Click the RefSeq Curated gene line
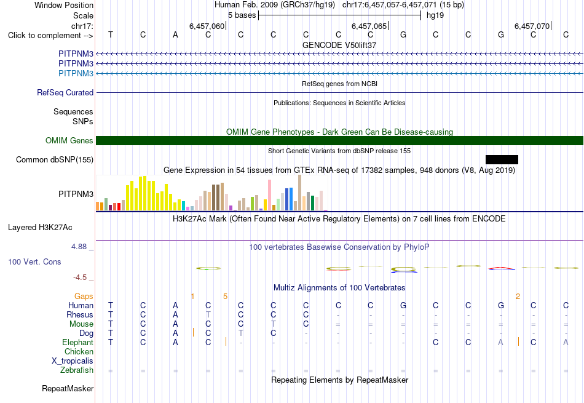Screen dimensions: 584x403 (x=339, y=92)
